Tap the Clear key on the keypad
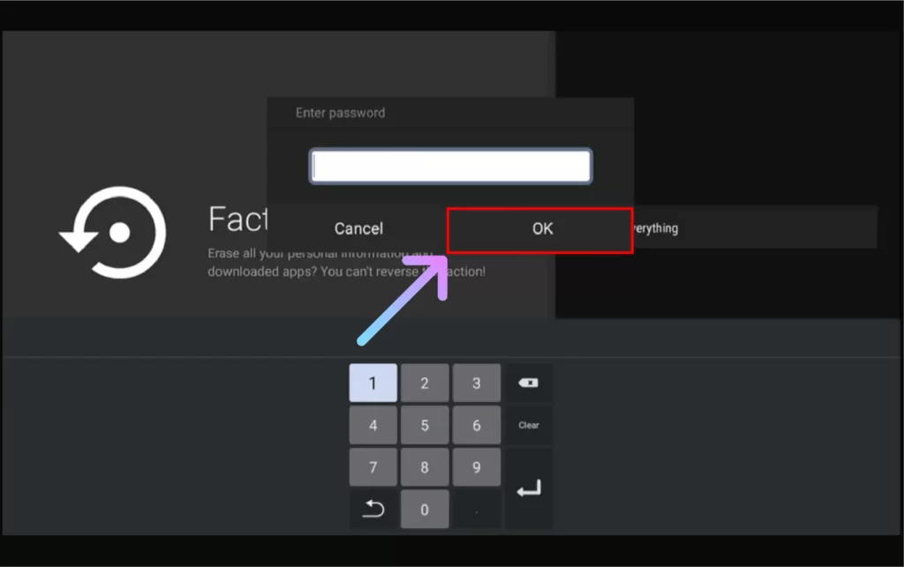This screenshot has width=904, height=567. pyautogui.click(x=529, y=425)
